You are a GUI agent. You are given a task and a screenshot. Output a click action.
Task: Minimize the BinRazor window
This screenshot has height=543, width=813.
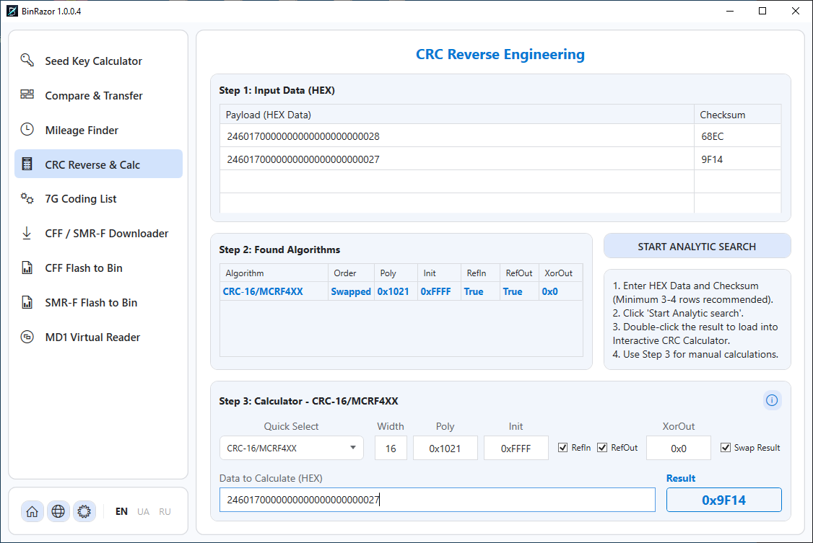point(730,11)
